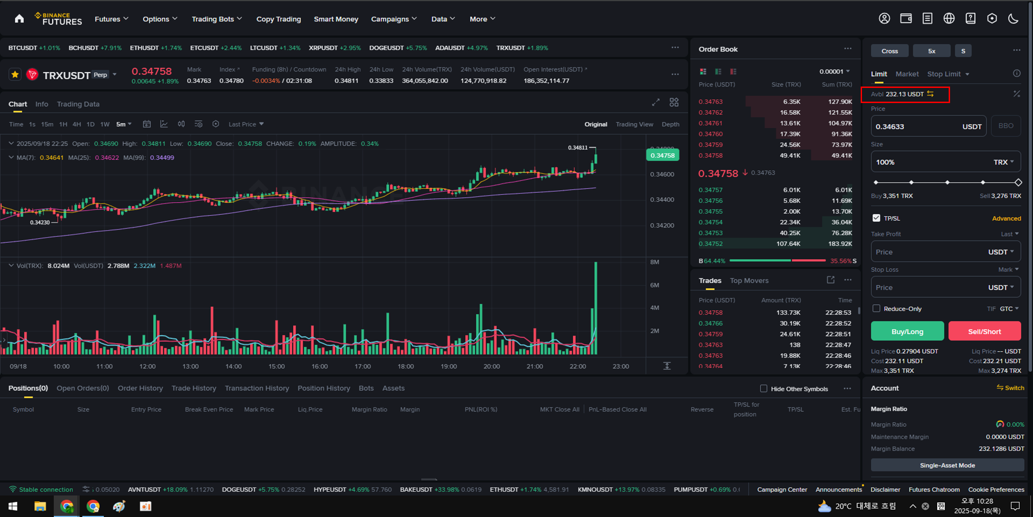This screenshot has height=517, width=1033.
Task: Click the home icon in top navigation
Action: coord(19,19)
